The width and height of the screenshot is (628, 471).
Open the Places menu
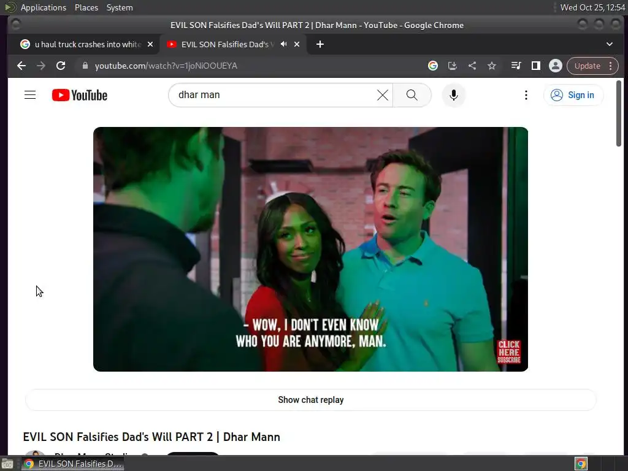[86, 7]
